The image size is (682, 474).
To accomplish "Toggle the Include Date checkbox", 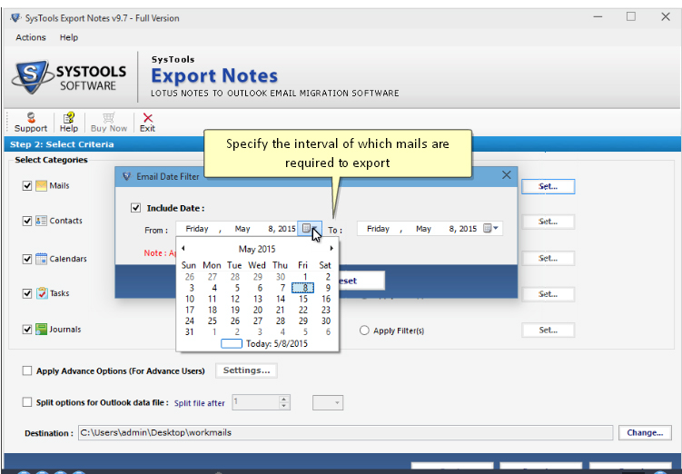I will (135, 208).
